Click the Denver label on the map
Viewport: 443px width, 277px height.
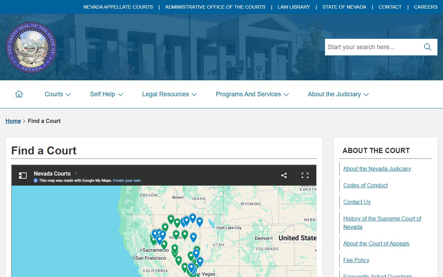click(x=262, y=238)
